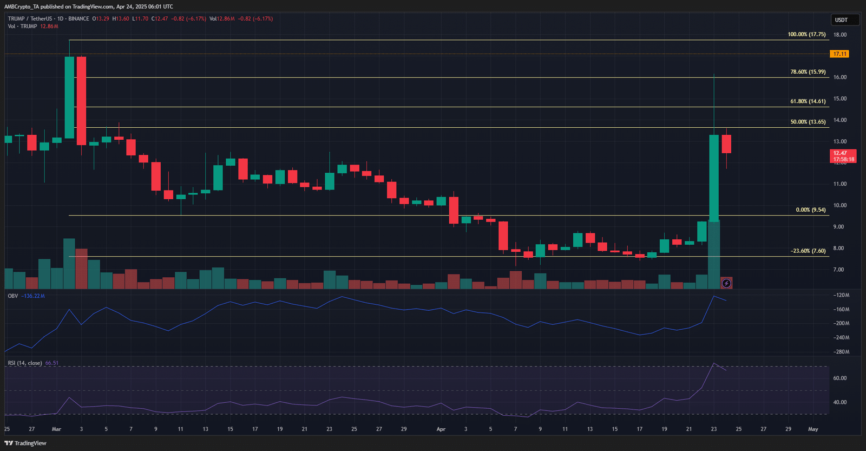
Task: Click the red 12.47 current price label
Action: 843,156
